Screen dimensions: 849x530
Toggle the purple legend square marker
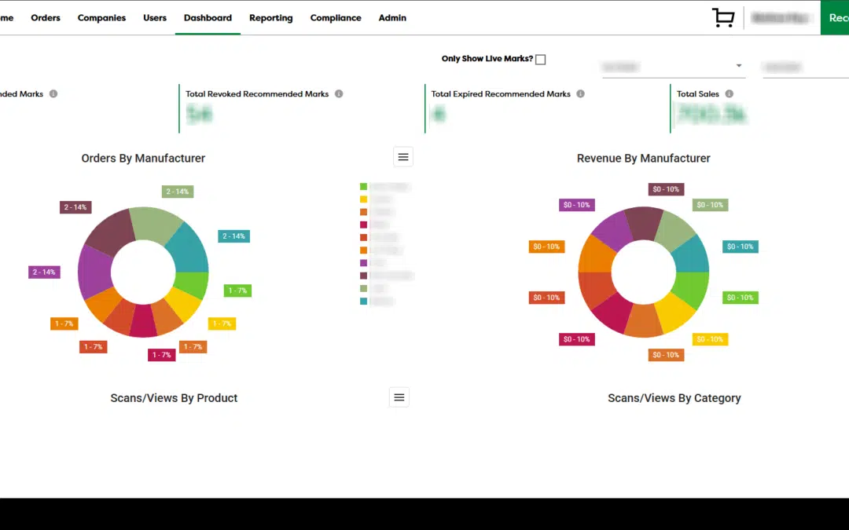[x=363, y=263]
